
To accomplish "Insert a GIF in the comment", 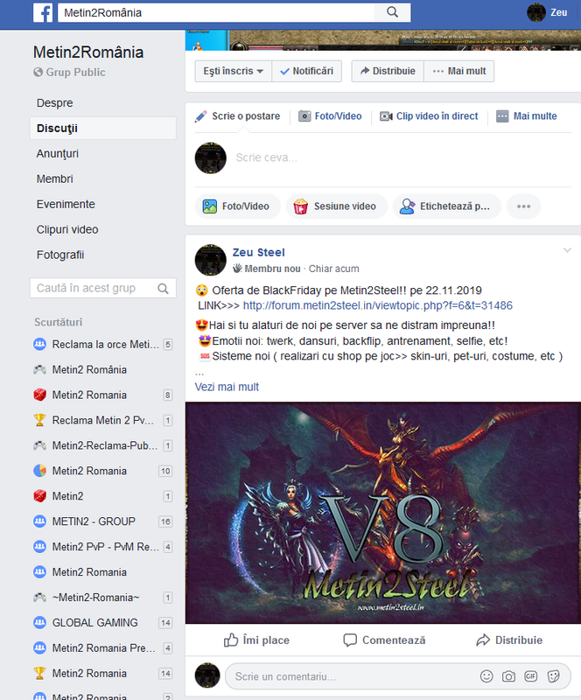I will coord(530,676).
